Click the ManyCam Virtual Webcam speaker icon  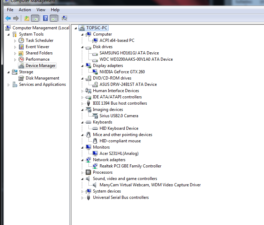point(95,185)
